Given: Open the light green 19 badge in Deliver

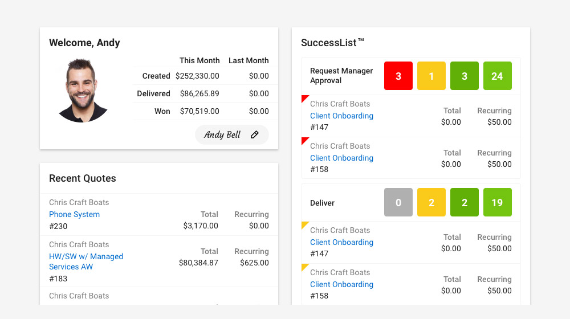Looking at the screenshot, I should pos(498,202).
